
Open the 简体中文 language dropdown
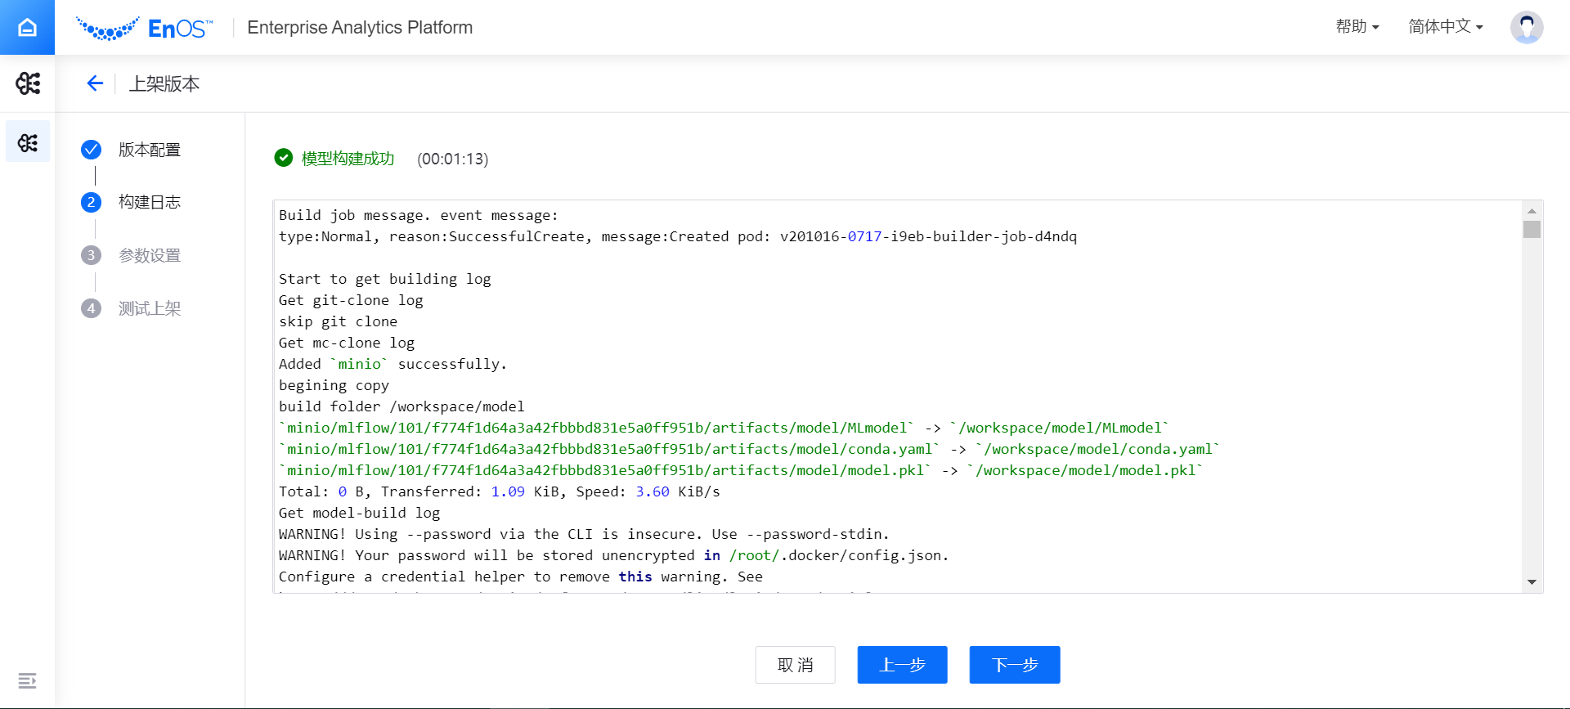(x=1446, y=27)
